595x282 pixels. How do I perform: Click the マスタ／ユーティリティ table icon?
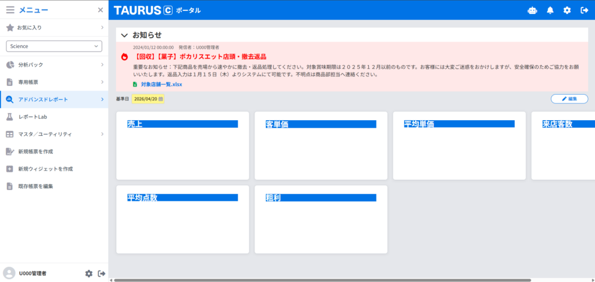10,134
